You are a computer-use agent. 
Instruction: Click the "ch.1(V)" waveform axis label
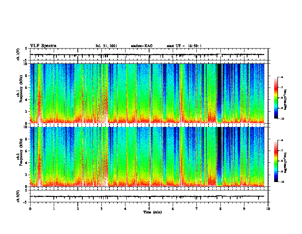point(18,54)
